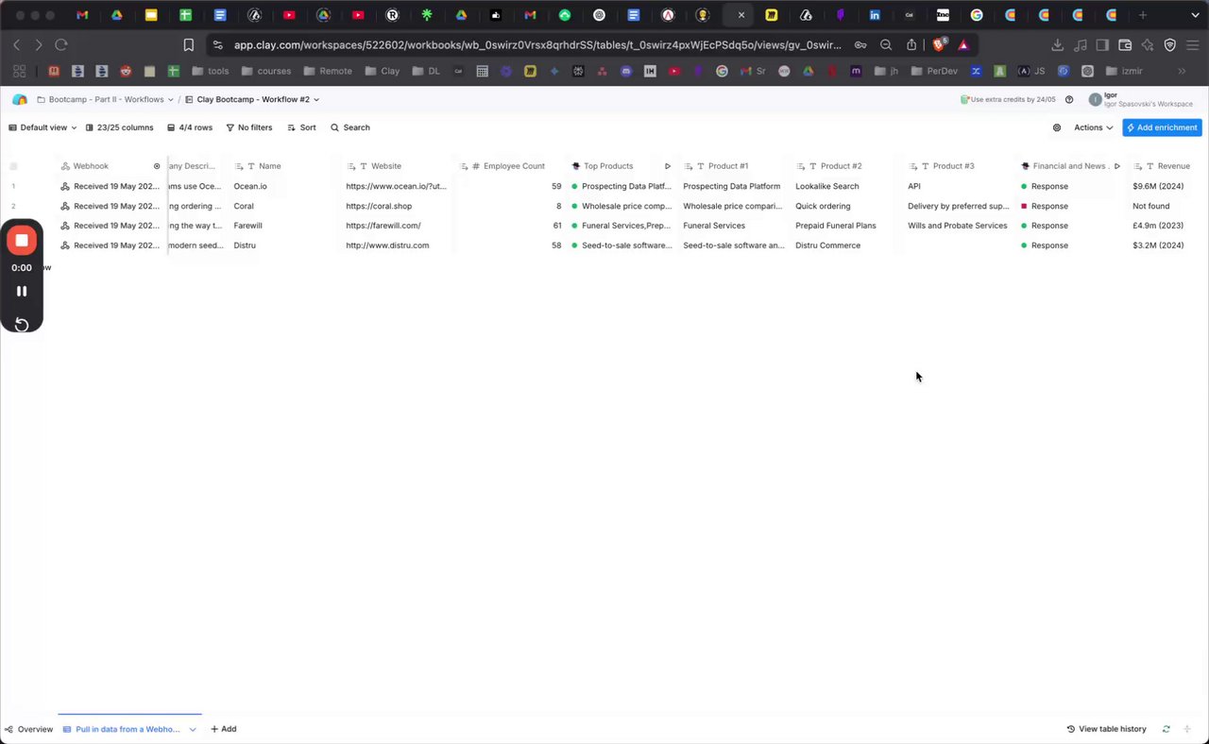Expand the Pull in data tab chevron
The image size is (1209, 744).
point(193,729)
